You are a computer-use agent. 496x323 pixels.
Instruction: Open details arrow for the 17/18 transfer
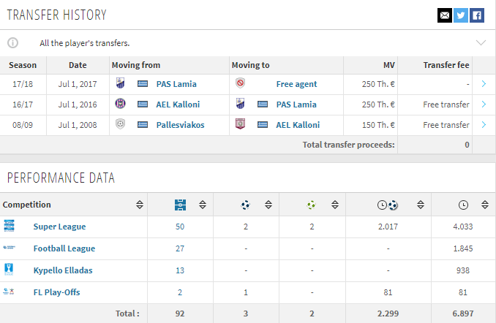pos(484,84)
